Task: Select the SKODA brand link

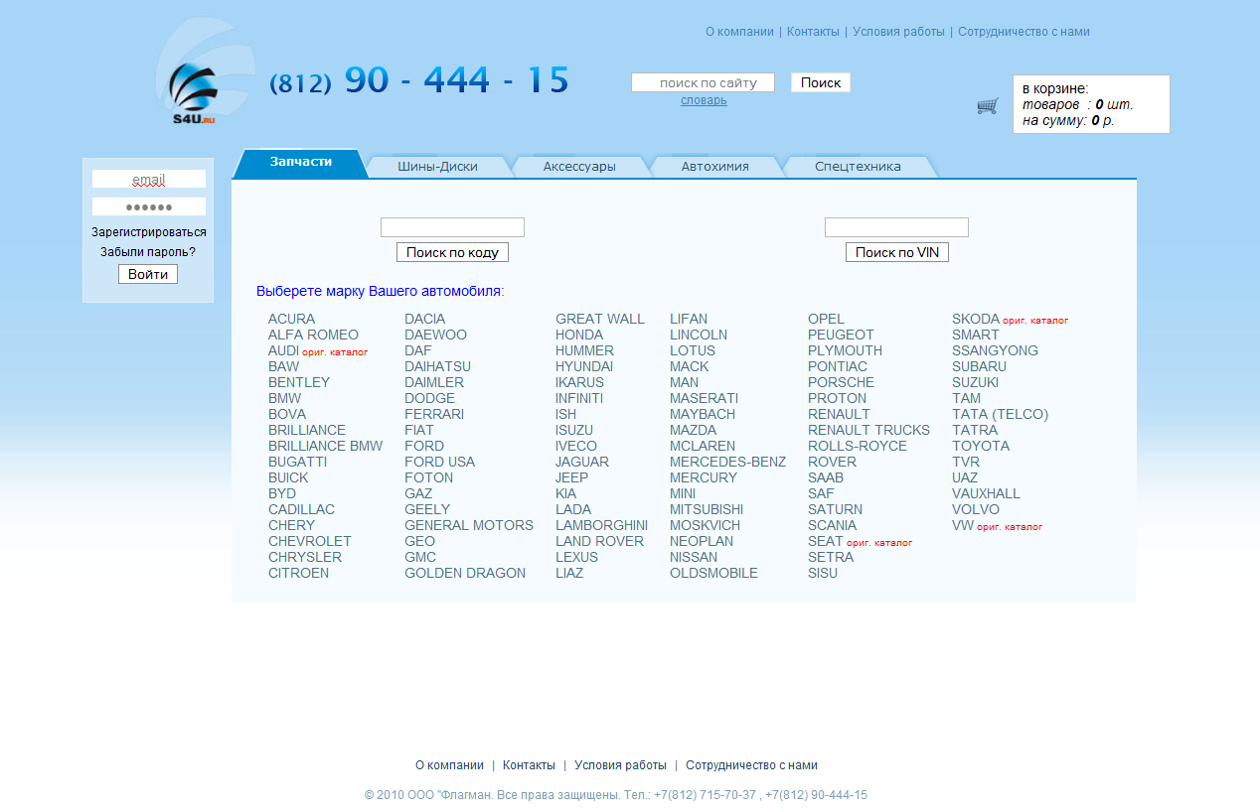Action: pyautogui.click(x=976, y=319)
